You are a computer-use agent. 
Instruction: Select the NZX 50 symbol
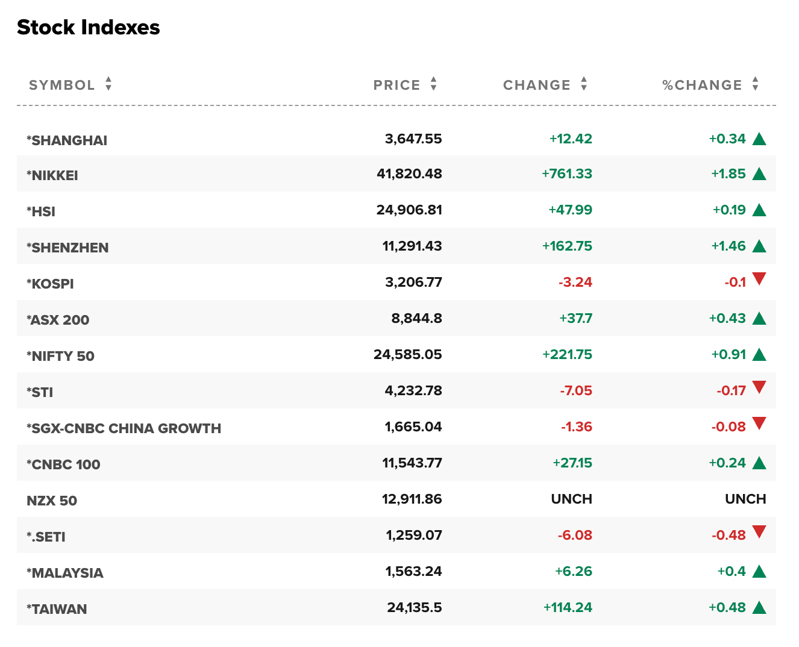point(52,501)
